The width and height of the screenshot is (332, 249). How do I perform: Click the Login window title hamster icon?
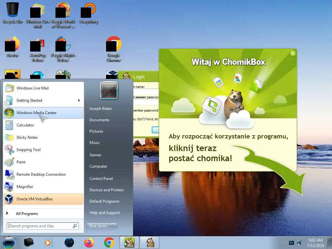126,76
